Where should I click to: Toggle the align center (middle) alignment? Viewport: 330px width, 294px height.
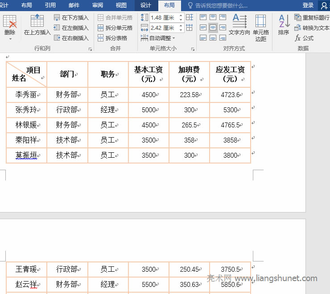pyautogui.click(x=213, y=28)
